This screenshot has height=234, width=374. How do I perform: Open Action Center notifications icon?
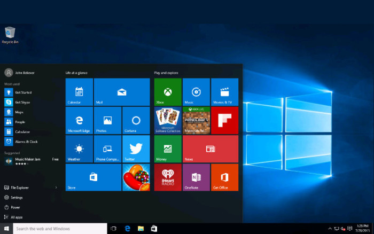pyautogui.click(x=349, y=229)
